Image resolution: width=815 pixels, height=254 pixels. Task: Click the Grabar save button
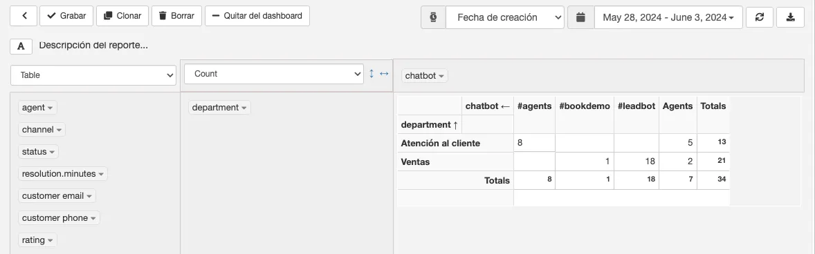[x=66, y=16]
